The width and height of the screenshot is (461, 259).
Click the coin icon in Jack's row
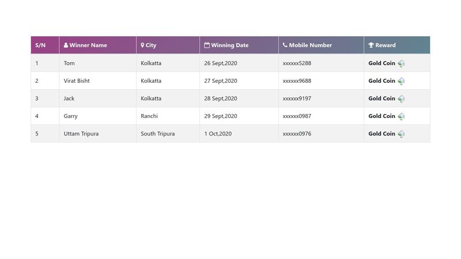click(401, 98)
